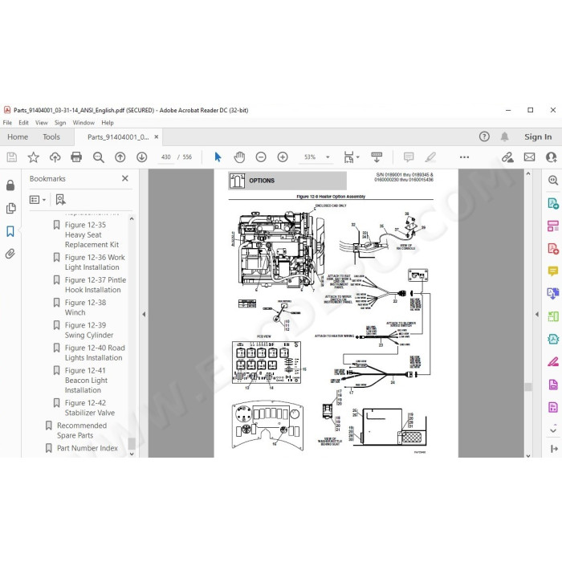The image size is (562, 562).
Task: Open the find text magnifier
Action: point(98,157)
